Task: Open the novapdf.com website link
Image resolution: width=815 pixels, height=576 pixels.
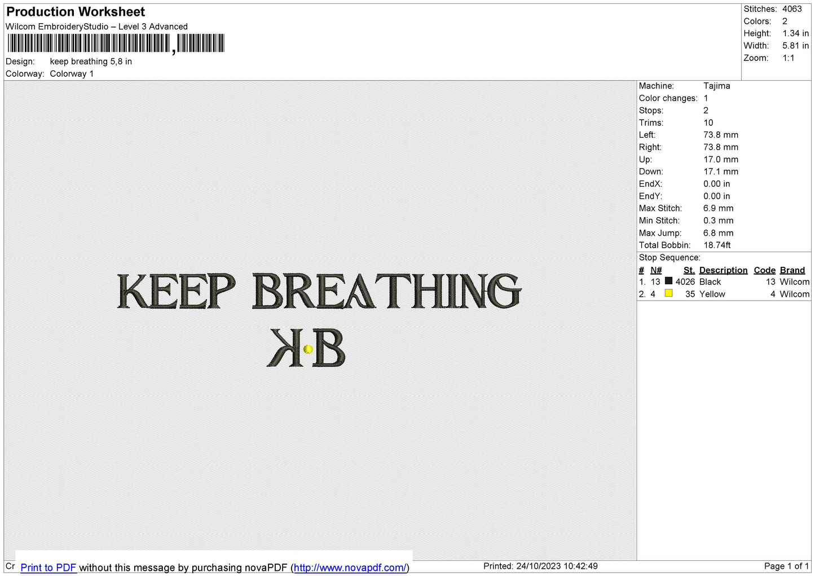Action: tap(350, 568)
